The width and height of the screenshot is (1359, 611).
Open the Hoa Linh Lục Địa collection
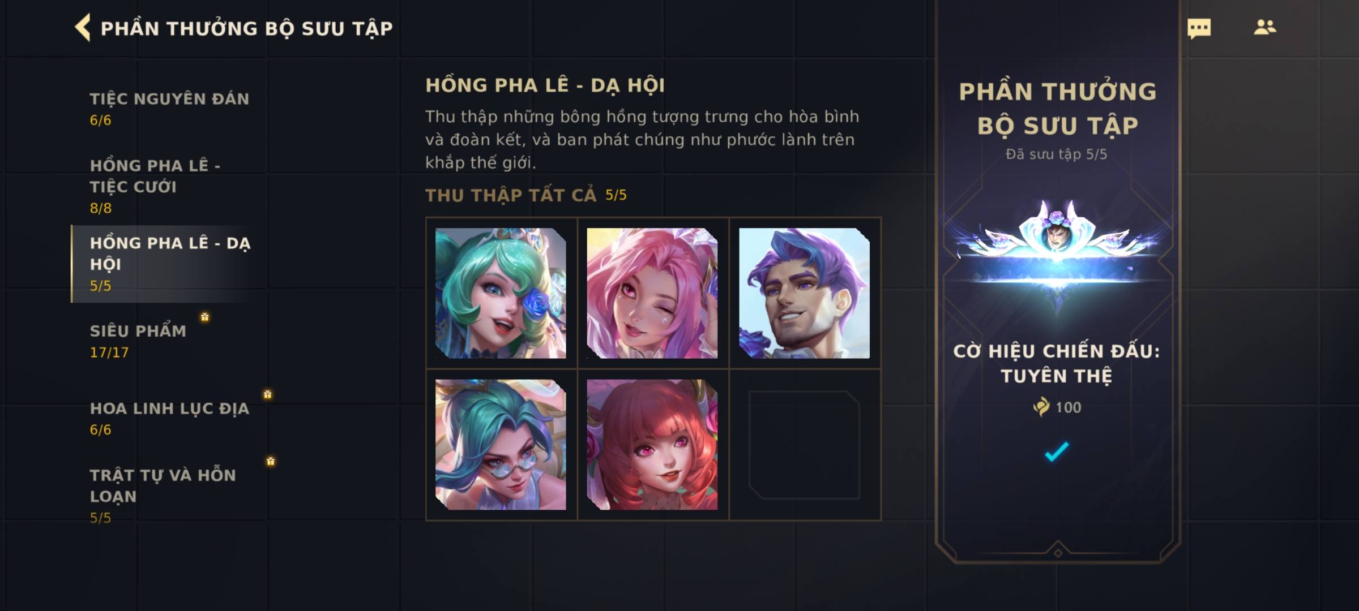point(169,418)
